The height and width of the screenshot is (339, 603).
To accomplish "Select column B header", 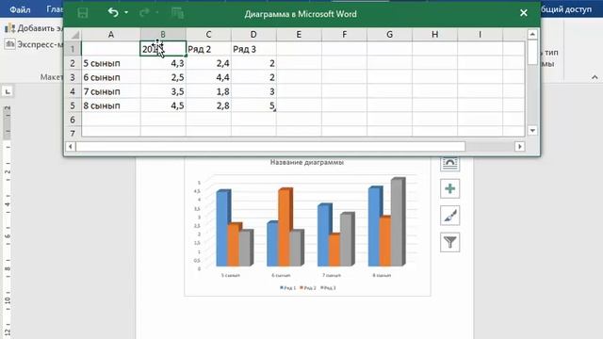I will (163, 35).
